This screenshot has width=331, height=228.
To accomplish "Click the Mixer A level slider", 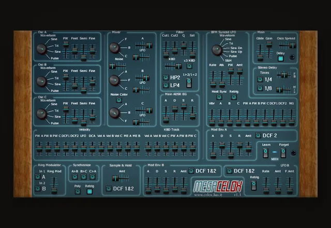I will pyautogui.click(x=144, y=46).
